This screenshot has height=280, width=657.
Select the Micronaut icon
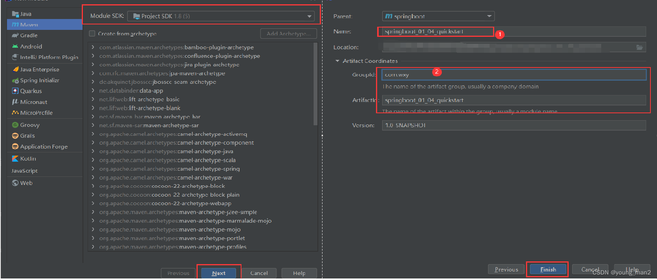[15, 102]
